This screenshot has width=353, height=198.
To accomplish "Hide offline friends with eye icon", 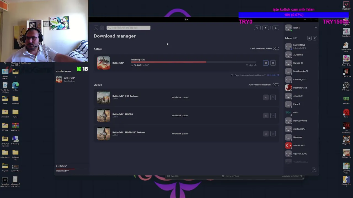I will coord(309,38).
